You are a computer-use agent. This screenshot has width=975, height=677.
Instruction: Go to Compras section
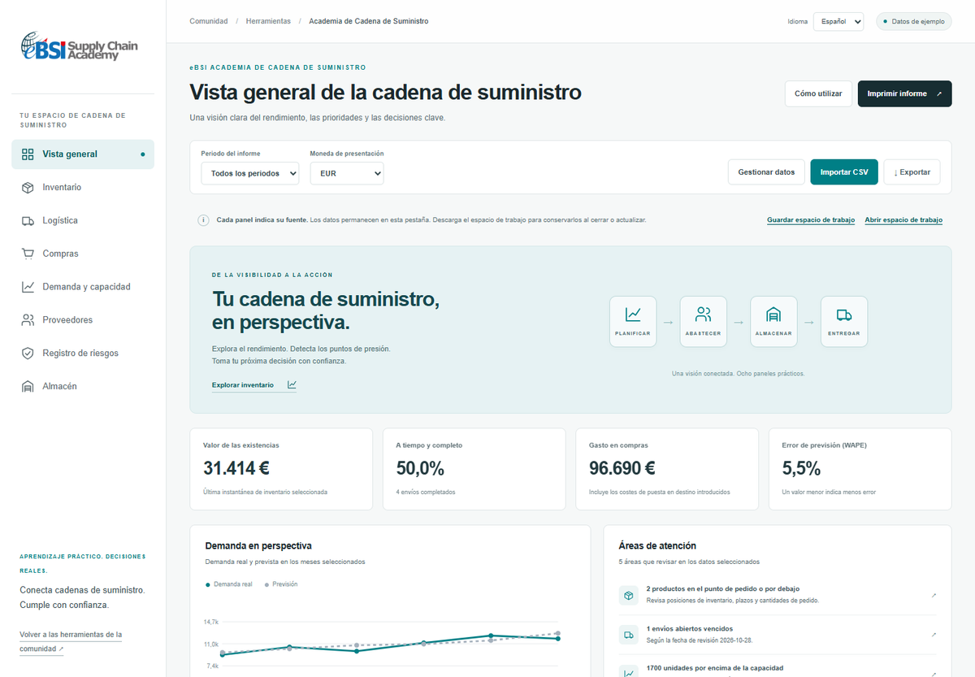coord(83,254)
